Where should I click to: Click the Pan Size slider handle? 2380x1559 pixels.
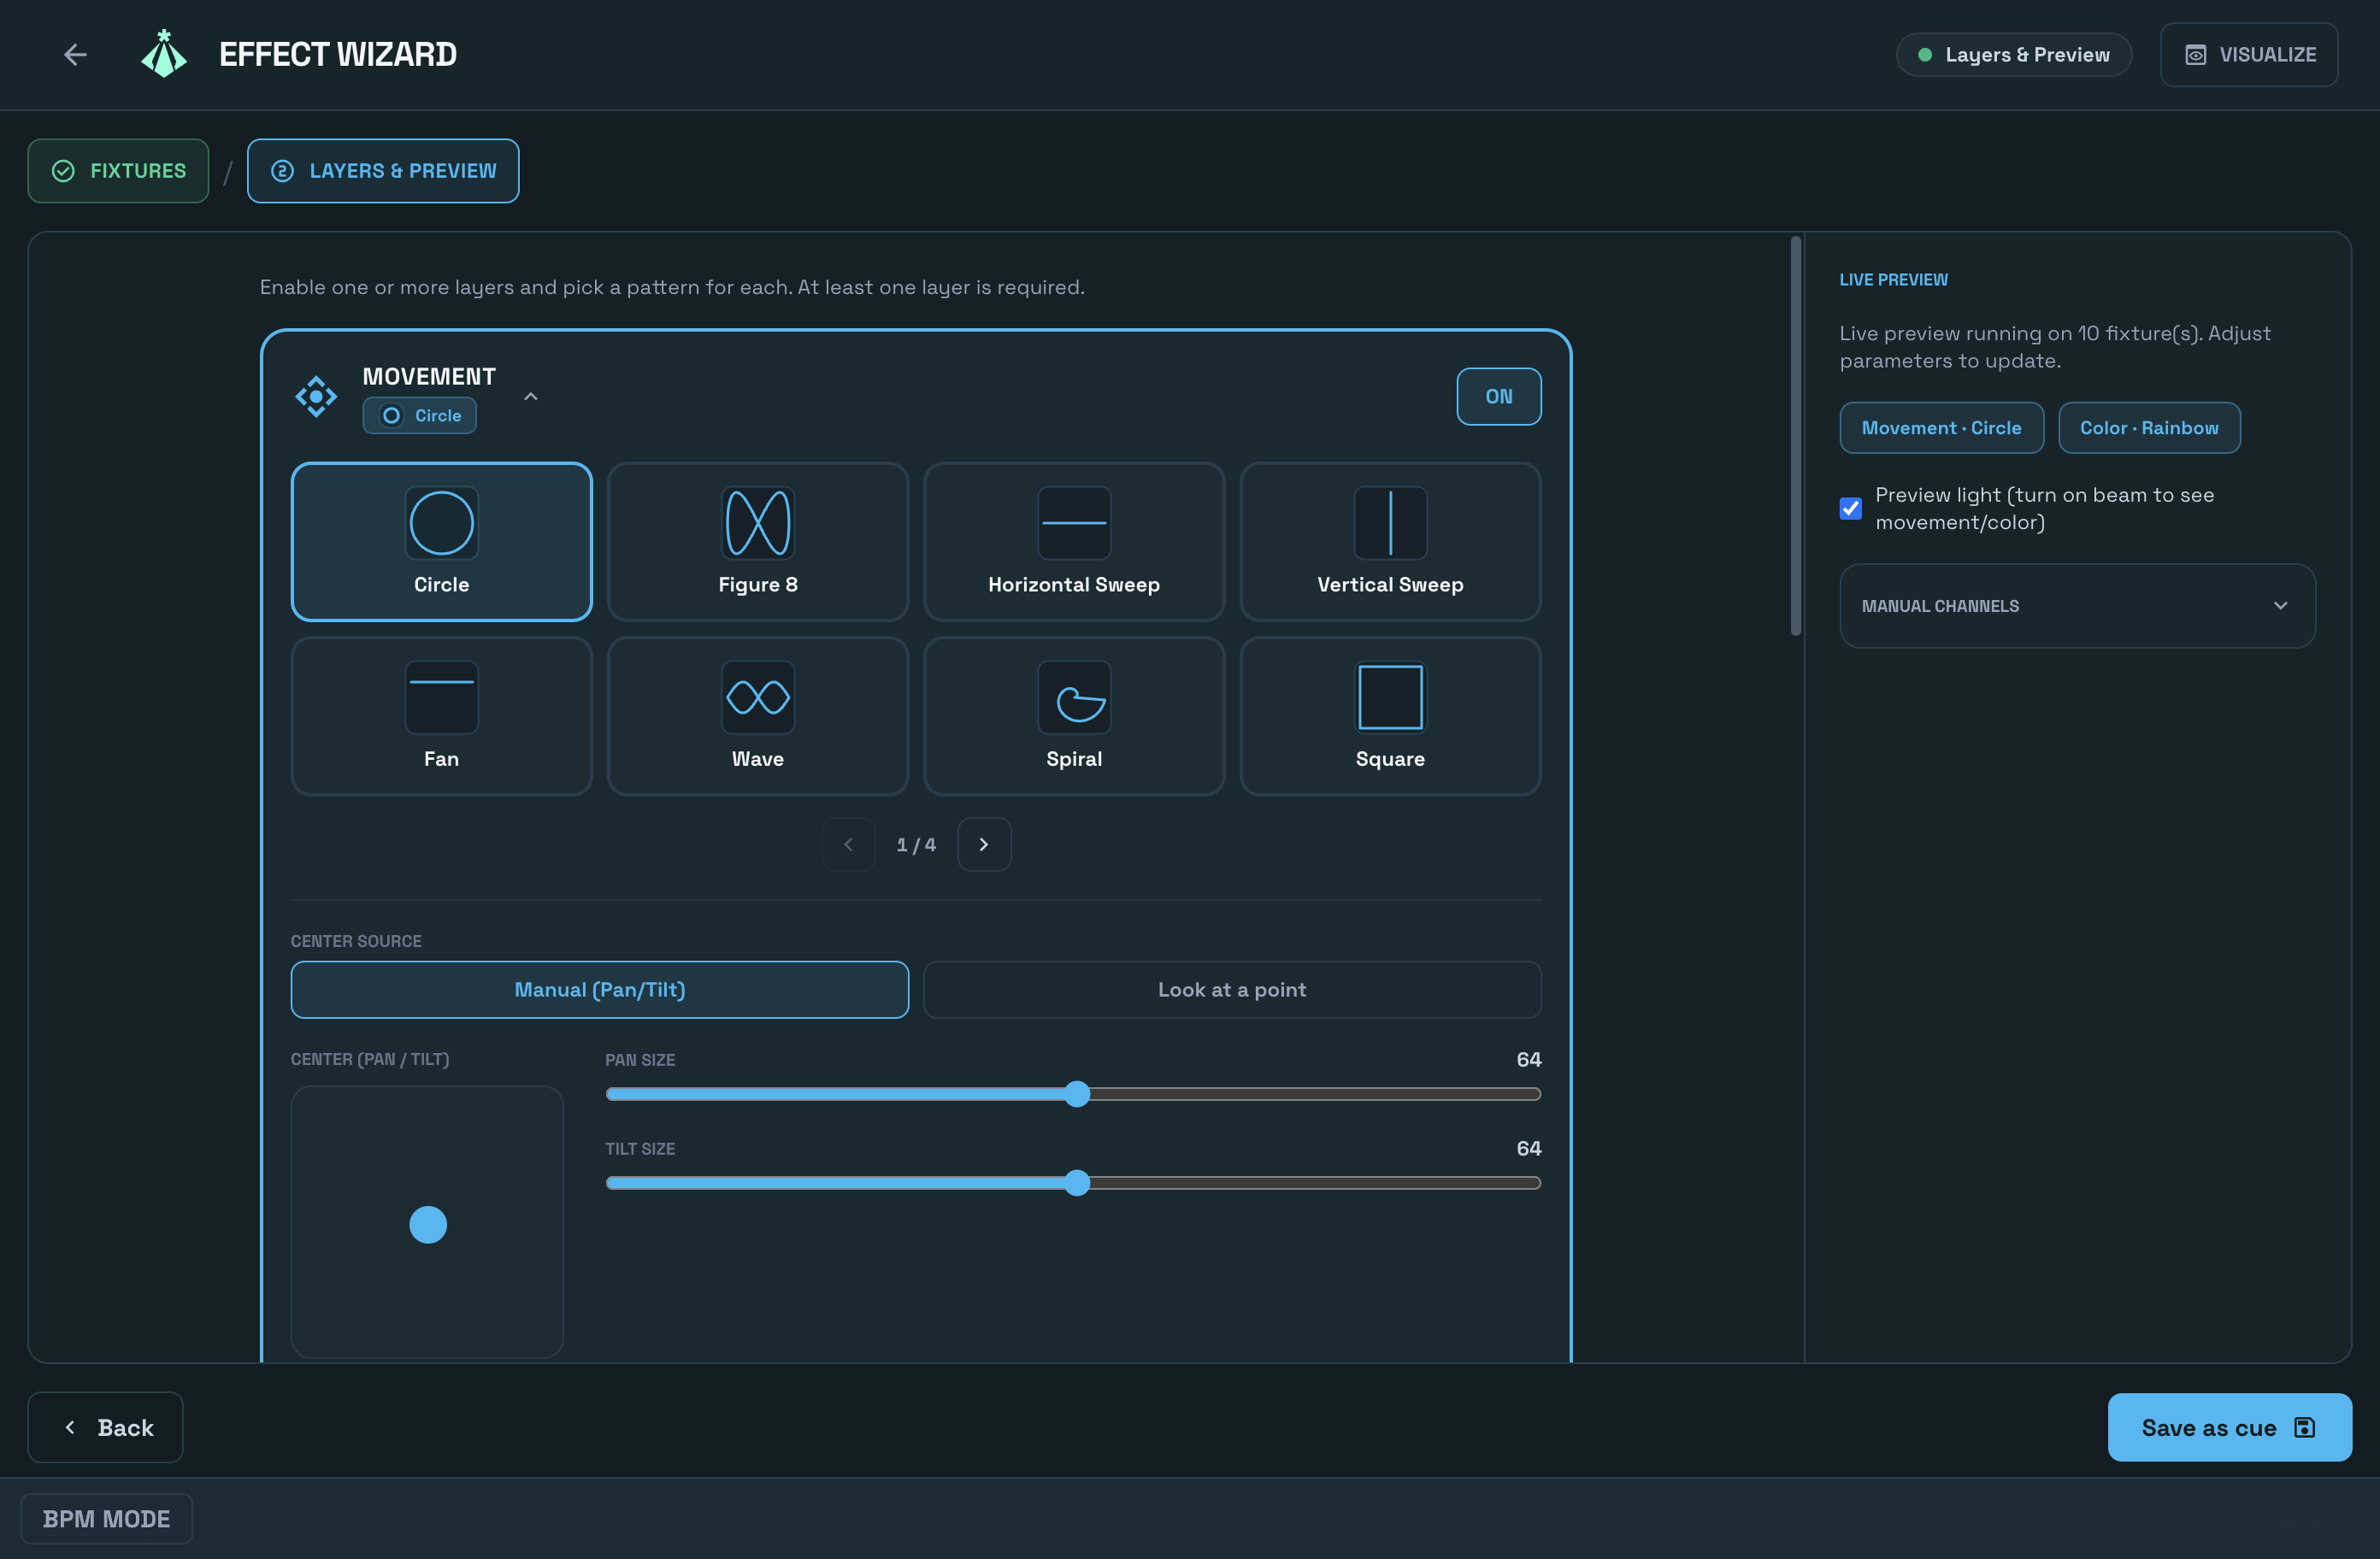pyautogui.click(x=1076, y=1094)
